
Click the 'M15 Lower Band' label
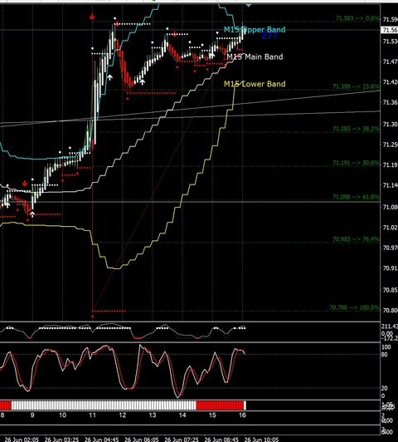[x=255, y=84]
